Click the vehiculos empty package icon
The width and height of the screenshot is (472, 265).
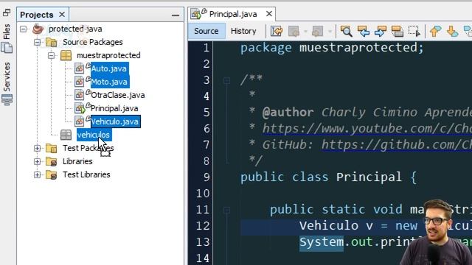click(x=66, y=135)
